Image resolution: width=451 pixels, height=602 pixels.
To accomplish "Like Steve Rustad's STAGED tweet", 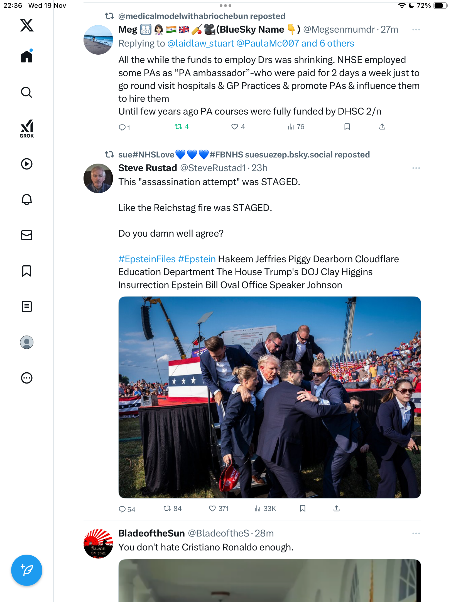I will (212, 509).
